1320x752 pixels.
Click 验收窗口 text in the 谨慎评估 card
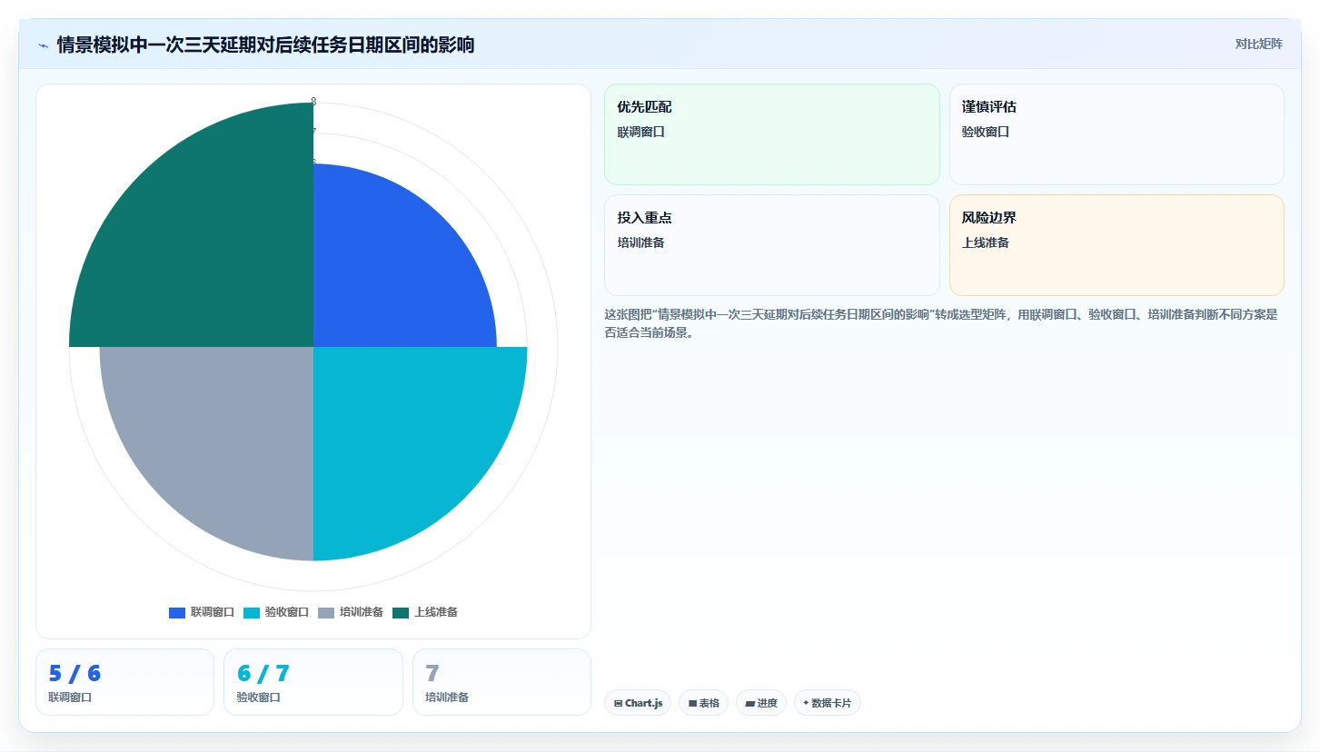click(986, 132)
